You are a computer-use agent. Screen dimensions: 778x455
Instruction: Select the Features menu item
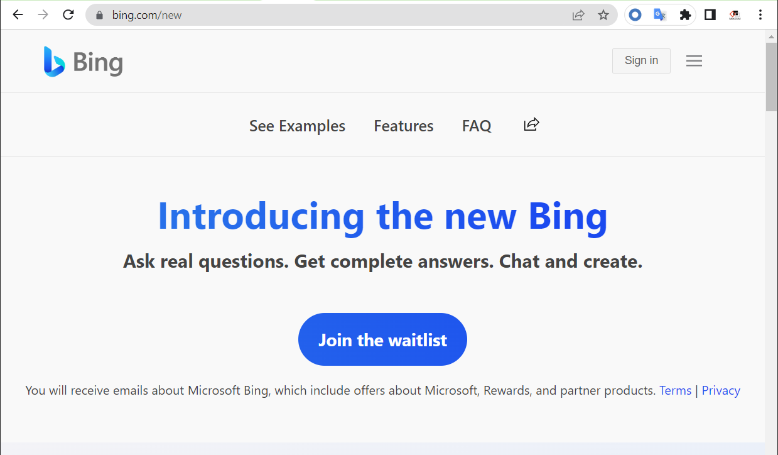[x=404, y=126]
